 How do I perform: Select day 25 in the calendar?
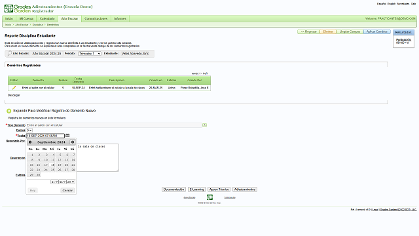52,170
